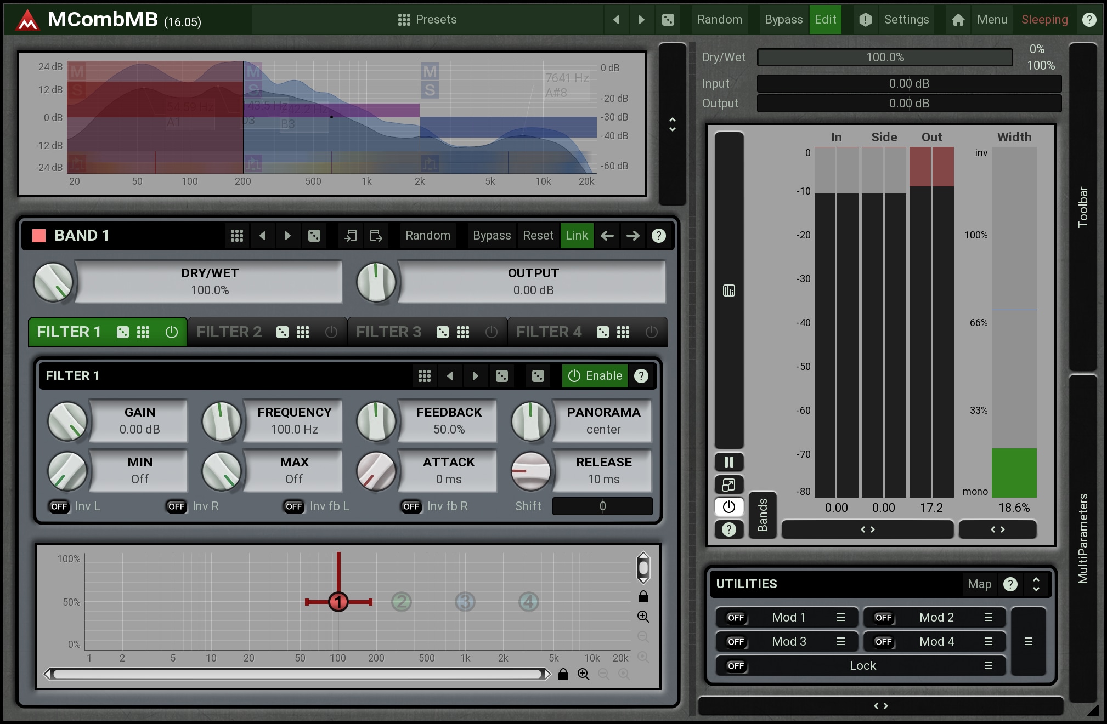Turn on Lock switch in Utilities
1107x724 pixels.
click(x=736, y=666)
